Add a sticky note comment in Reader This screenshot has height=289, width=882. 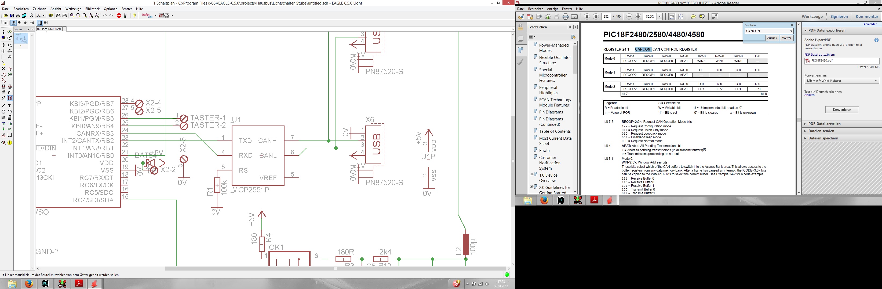point(693,16)
